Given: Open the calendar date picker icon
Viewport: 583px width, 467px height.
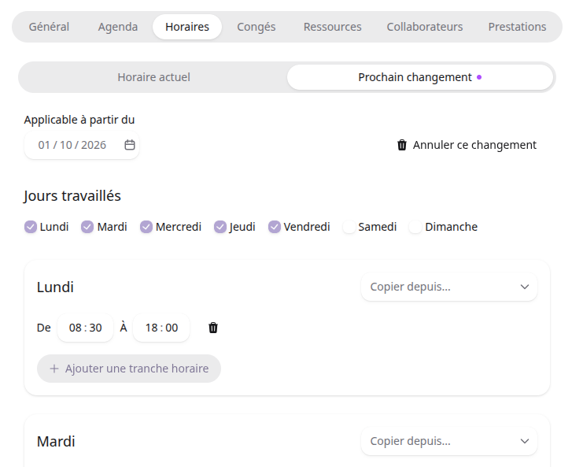Looking at the screenshot, I should coord(129,145).
